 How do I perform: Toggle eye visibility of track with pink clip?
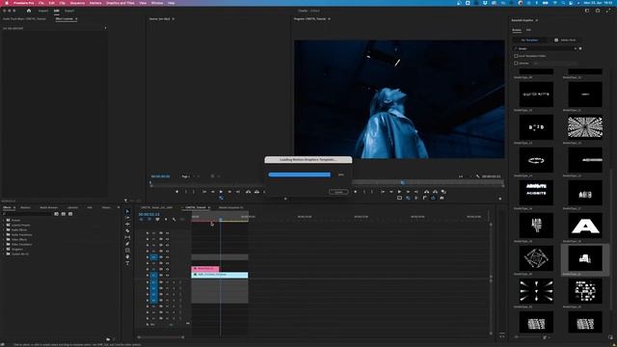click(x=167, y=269)
